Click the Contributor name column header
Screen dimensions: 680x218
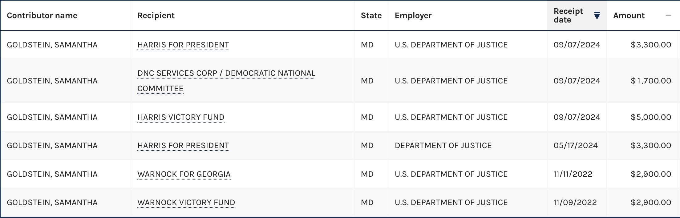coord(42,15)
